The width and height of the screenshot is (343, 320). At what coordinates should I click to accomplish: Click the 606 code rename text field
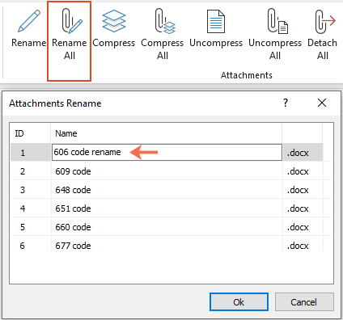167,152
